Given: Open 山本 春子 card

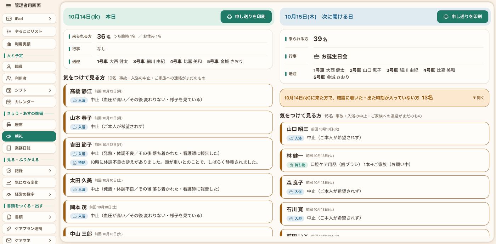Looking at the screenshot, I should [168, 122].
